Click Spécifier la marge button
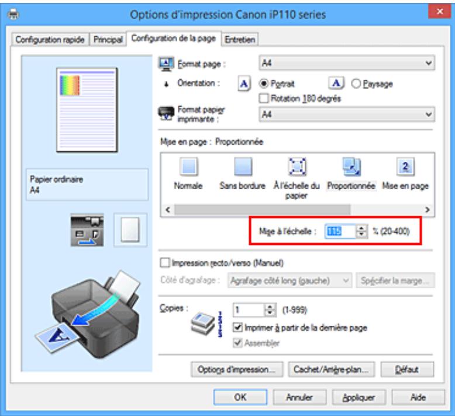This screenshot has height=416, width=455. (395, 281)
